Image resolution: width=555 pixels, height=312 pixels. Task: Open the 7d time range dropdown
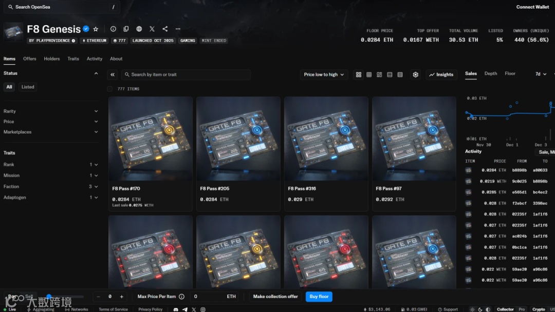[541, 74]
